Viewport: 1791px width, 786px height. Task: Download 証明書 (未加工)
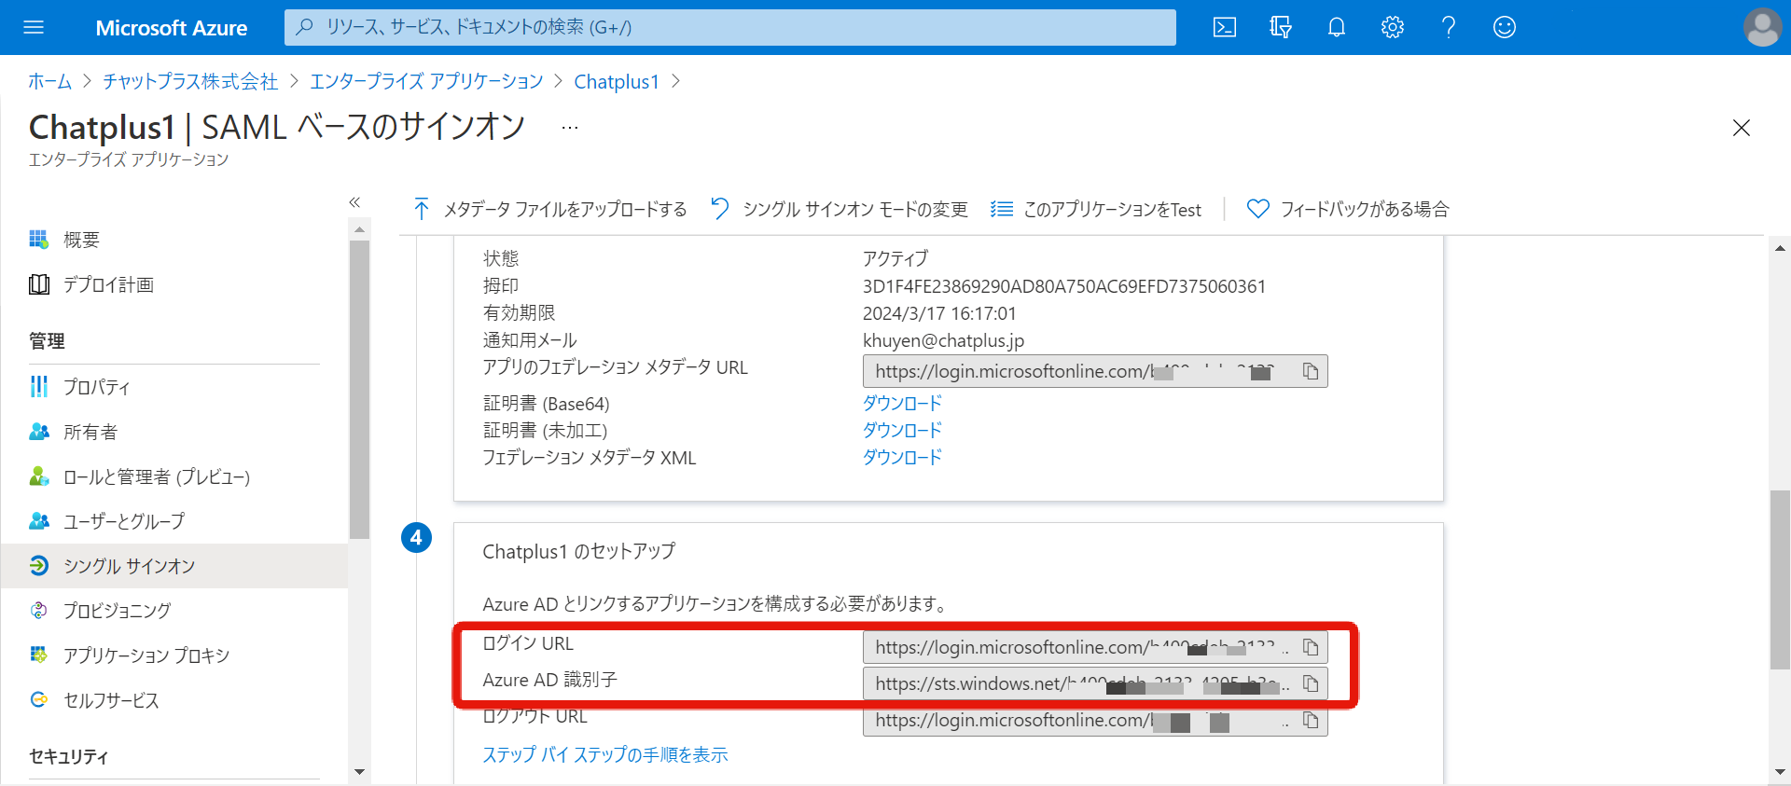(x=902, y=430)
